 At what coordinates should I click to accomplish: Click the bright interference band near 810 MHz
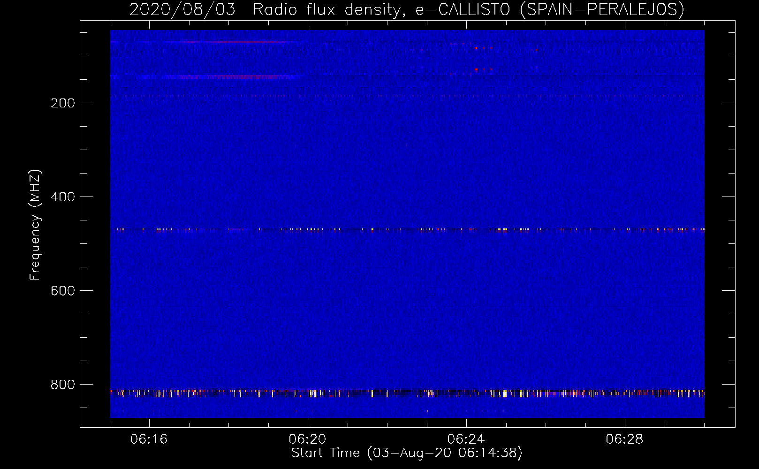407,393
